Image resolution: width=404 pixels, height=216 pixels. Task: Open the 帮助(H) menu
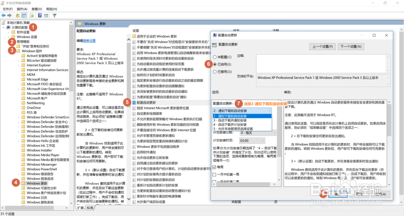pyautogui.click(x=52, y=9)
